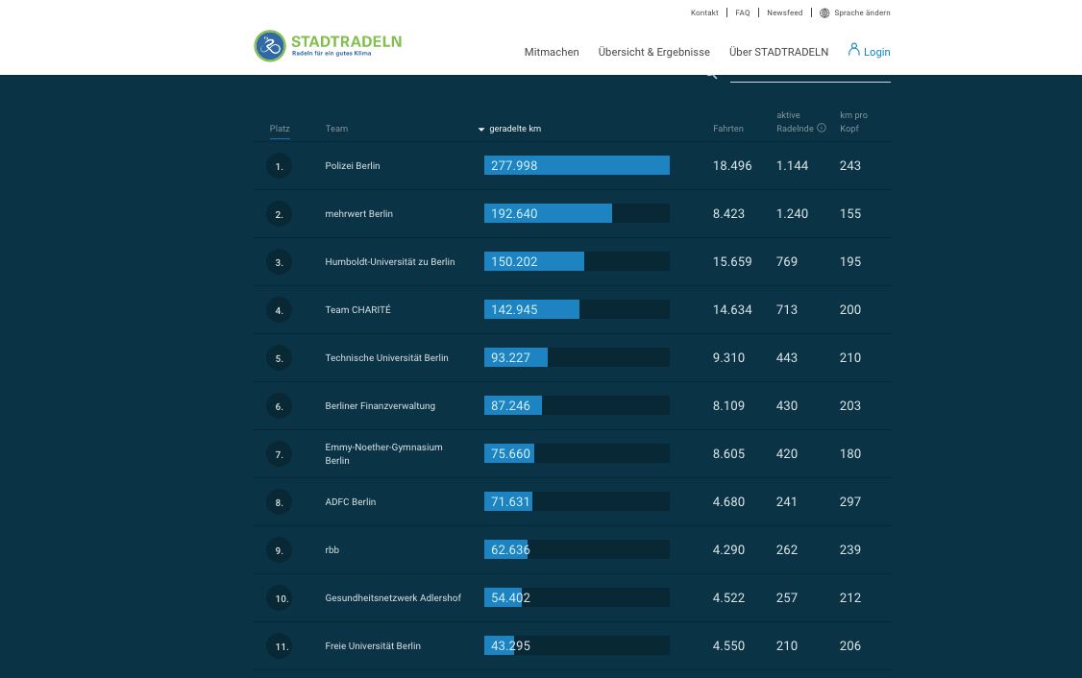The image size is (1082, 678).
Task: Open the Übersicht & Ergebnisse menu
Action: [x=653, y=52]
